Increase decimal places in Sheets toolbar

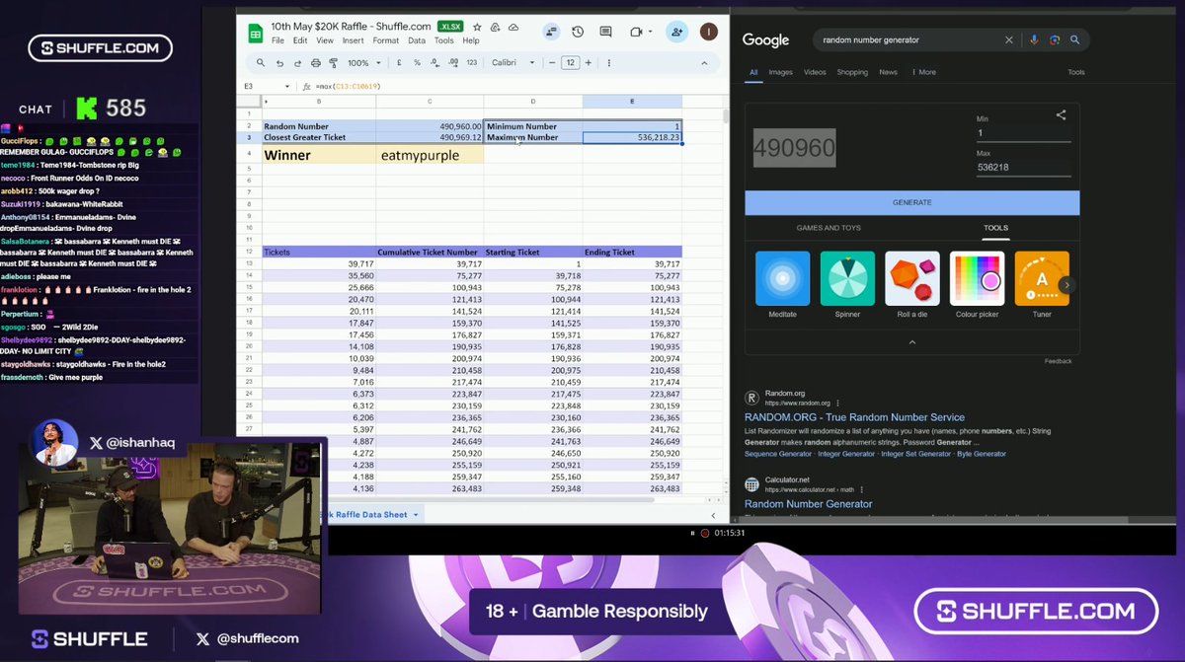tap(452, 63)
